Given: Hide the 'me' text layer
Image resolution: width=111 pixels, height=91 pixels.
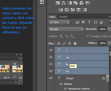Looking at the screenshot, I should 51,57.
